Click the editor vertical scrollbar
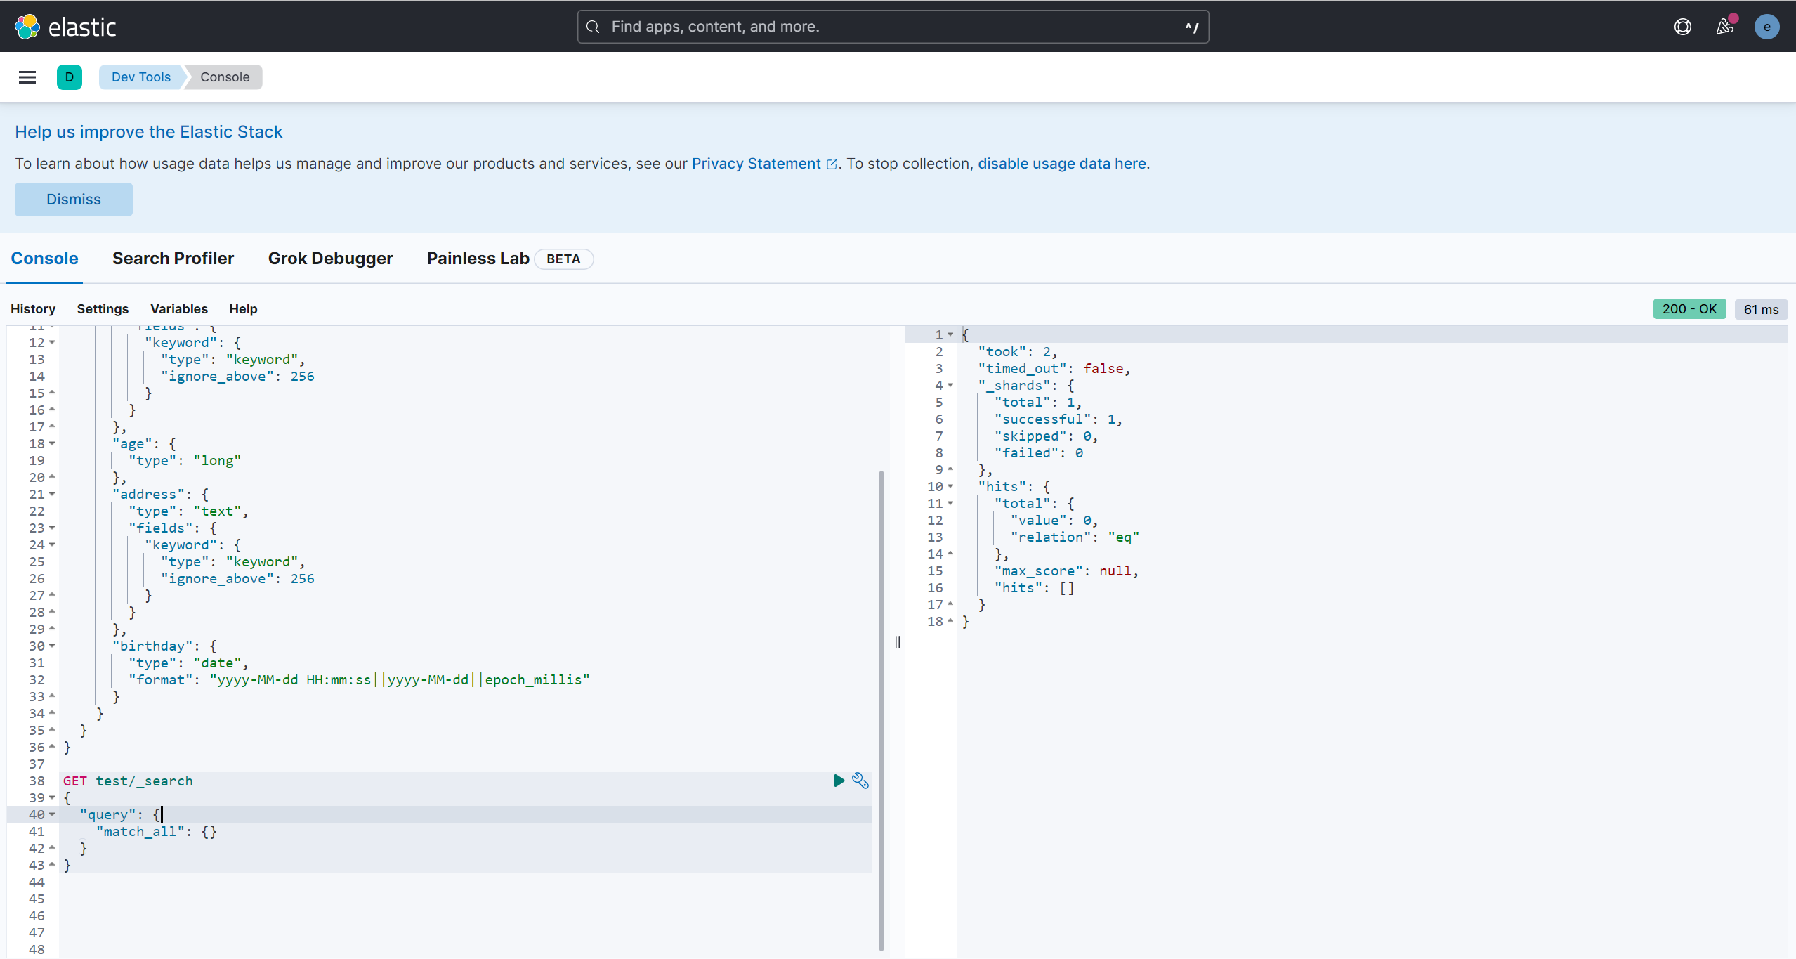Screen dimensions: 1796x959 pyautogui.click(x=881, y=710)
